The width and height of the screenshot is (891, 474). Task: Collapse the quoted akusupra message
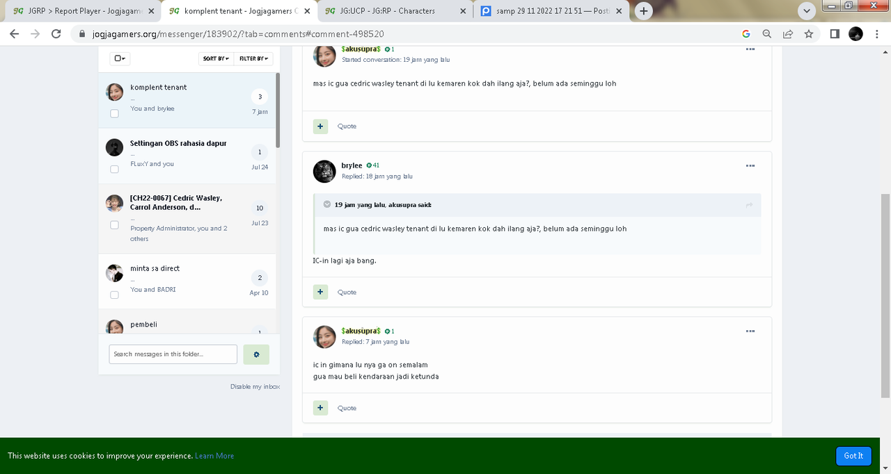327,204
